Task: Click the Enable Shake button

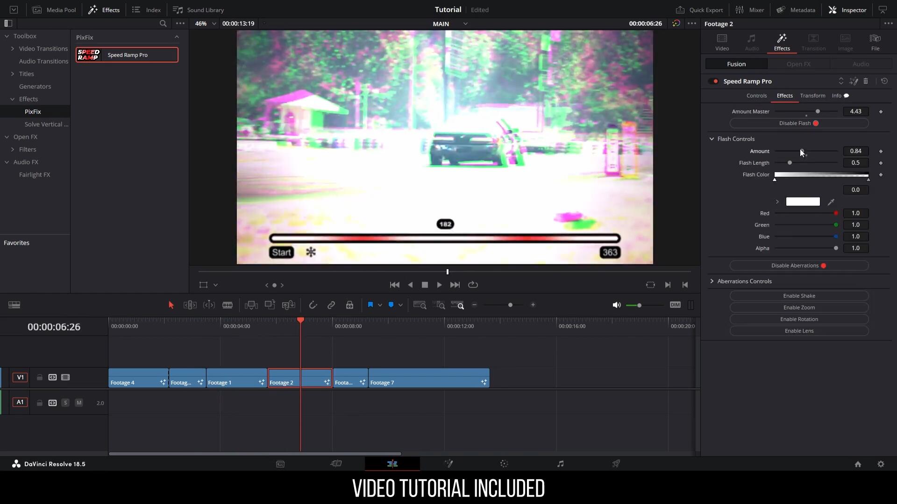Action: [799, 296]
